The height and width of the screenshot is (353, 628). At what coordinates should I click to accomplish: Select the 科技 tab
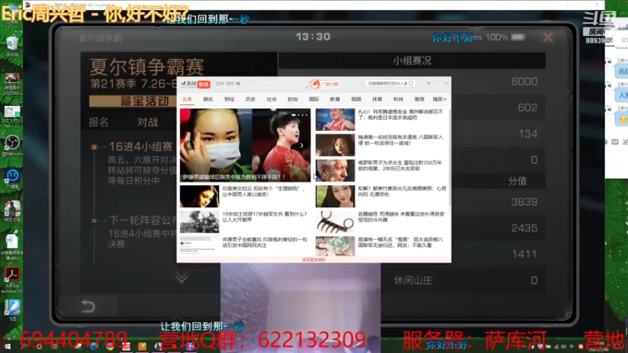pos(398,100)
